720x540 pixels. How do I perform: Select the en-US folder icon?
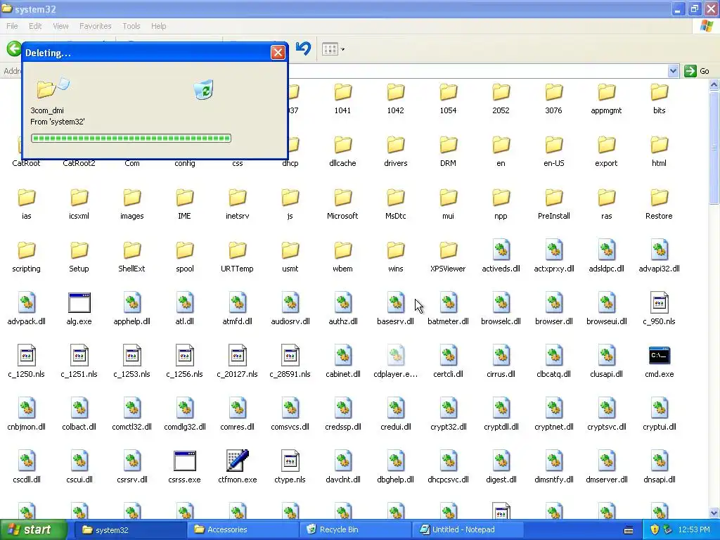point(554,145)
